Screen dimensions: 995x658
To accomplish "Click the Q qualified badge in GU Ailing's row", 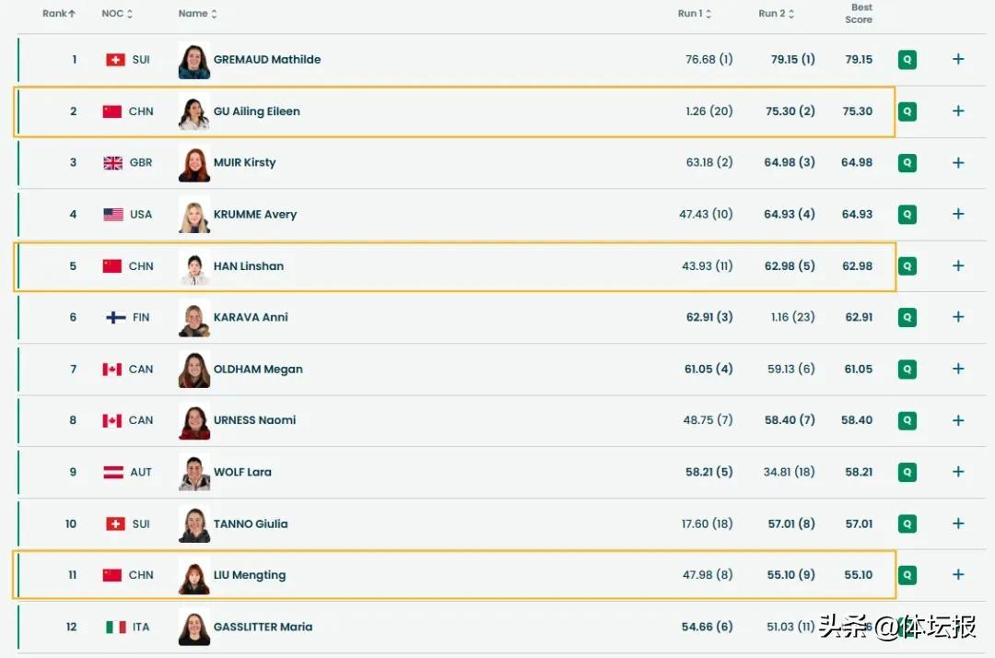I will tap(907, 112).
